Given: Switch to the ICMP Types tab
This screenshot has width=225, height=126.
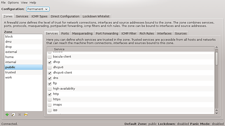Looking at the screenshot, I should pyautogui.click(x=39, y=16).
